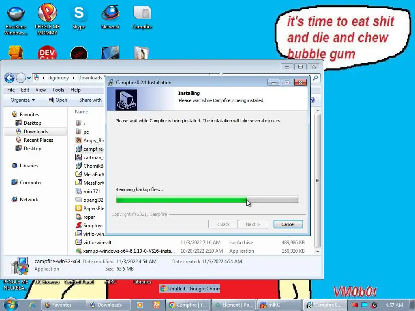
Task: Click the Back arrow in Explorer window
Action: (10, 78)
